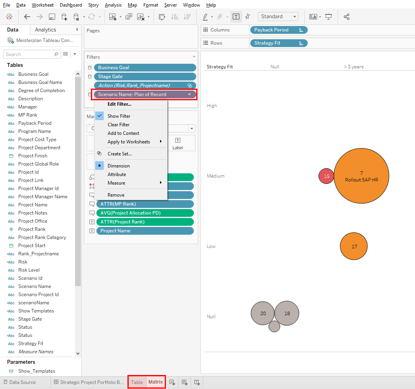The width and height of the screenshot is (415, 389).
Task: Select the gray circle labeled 20
Action: (x=263, y=313)
